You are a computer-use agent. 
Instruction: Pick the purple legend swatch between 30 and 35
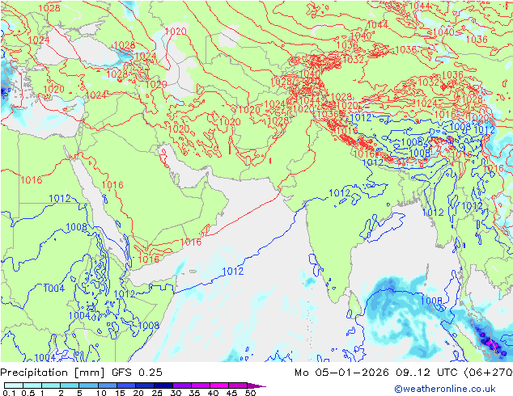(x=182, y=385)
